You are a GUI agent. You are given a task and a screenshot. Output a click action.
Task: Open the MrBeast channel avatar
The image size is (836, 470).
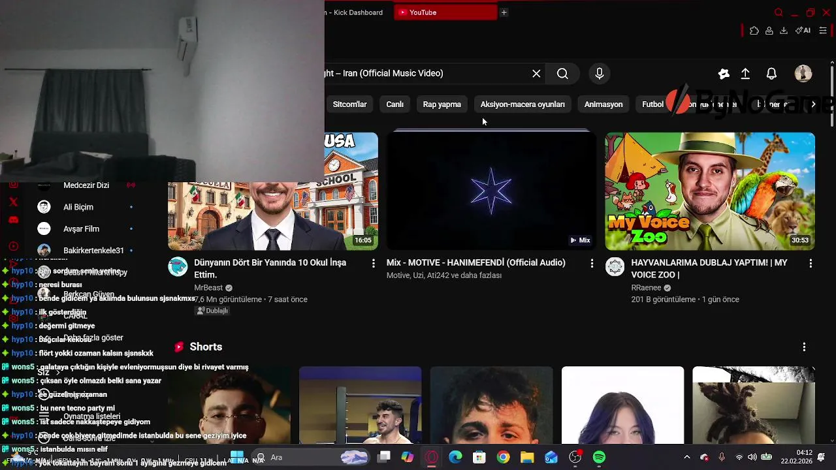pyautogui.click(x=178, y=266)
